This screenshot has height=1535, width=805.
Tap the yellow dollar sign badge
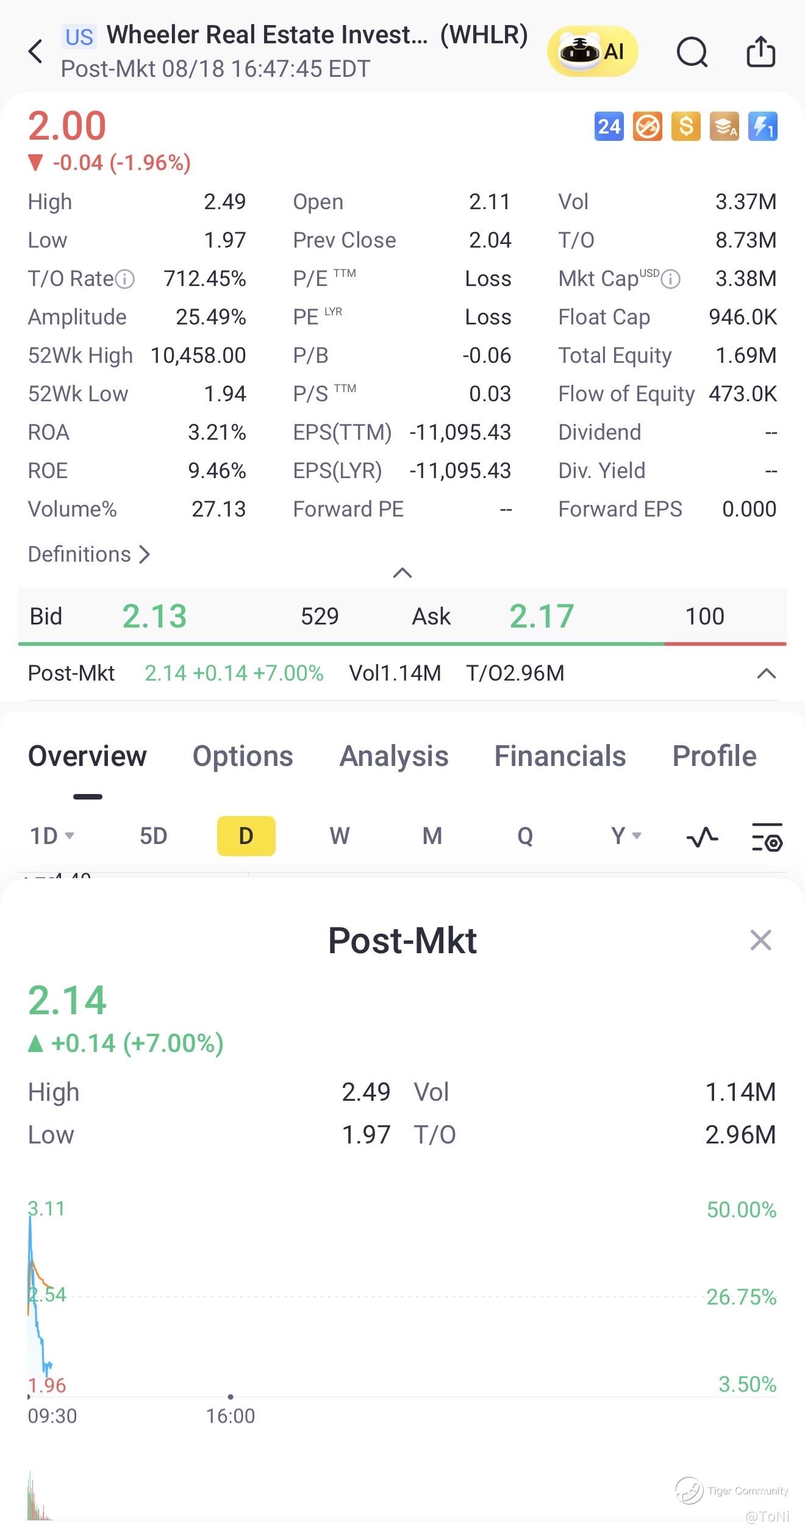pos(685,126)
